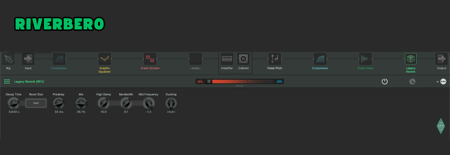This screenshot has width=450, height=155.
Task: Select the Input block icon
Action: (x=28, y=59)
